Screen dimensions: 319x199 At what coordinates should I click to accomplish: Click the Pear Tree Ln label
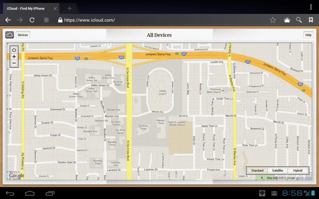click(250, 145)
